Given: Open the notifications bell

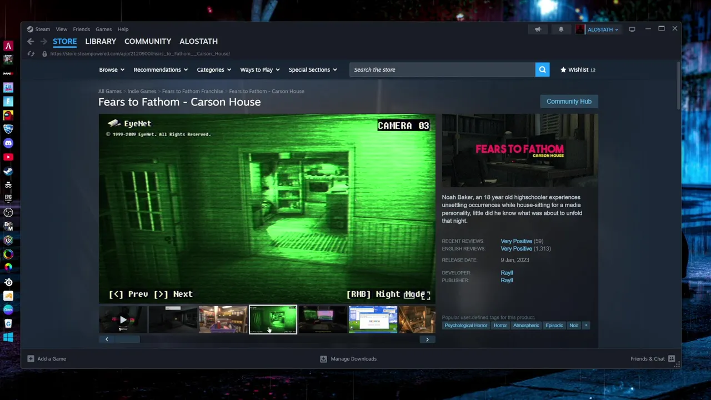Looking at the screenshot, I should [561, 29].
